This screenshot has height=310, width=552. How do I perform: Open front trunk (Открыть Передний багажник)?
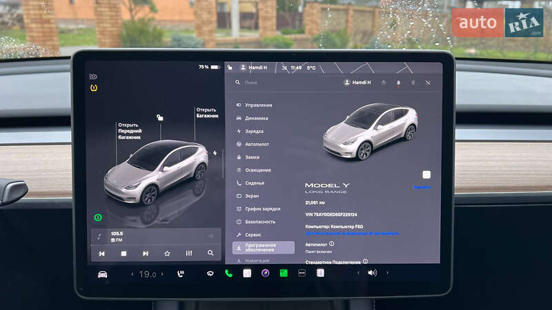click(x=130, y=131)
